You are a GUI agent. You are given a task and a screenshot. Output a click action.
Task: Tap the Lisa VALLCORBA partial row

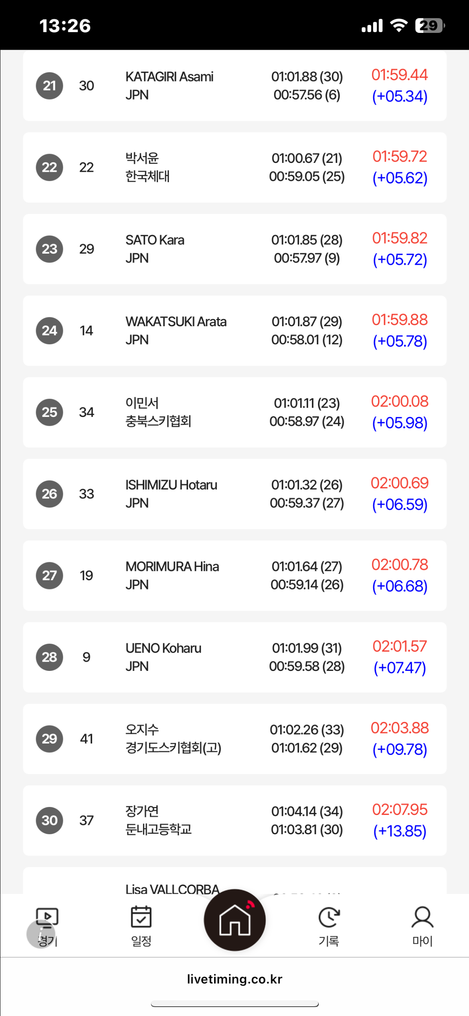coord(234,881)
